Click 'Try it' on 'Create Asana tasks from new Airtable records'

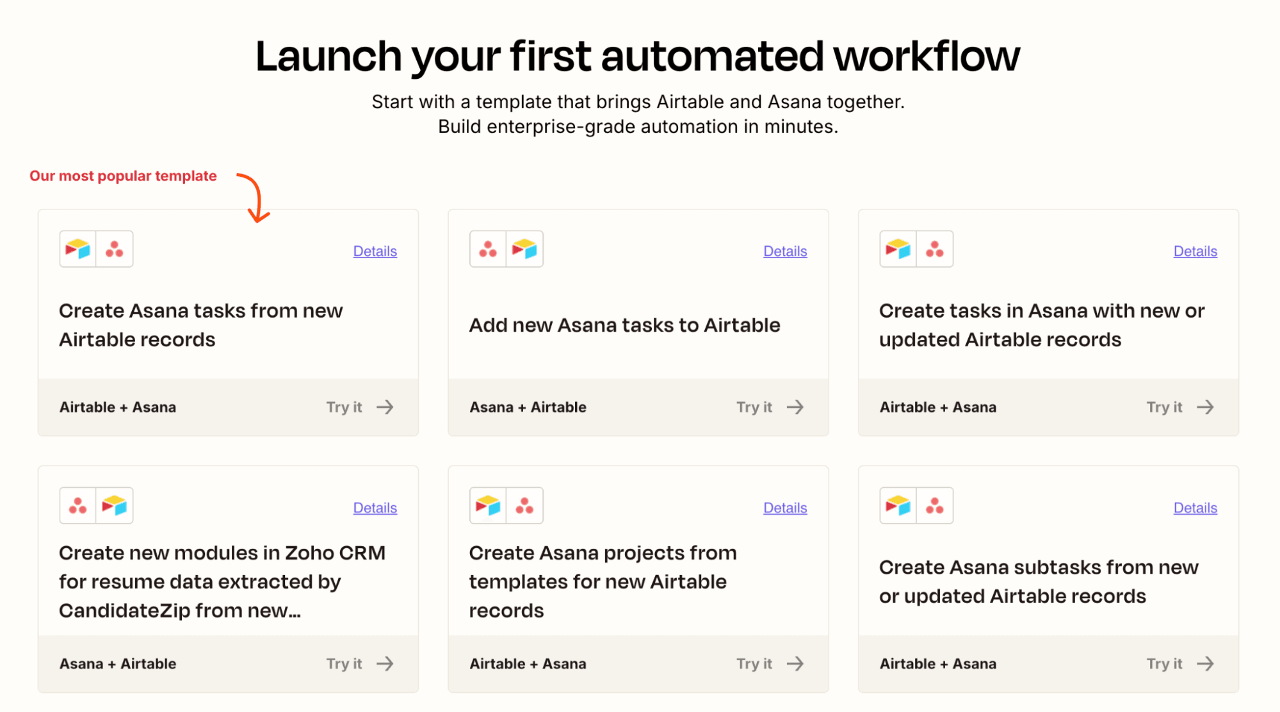[344, 407]
